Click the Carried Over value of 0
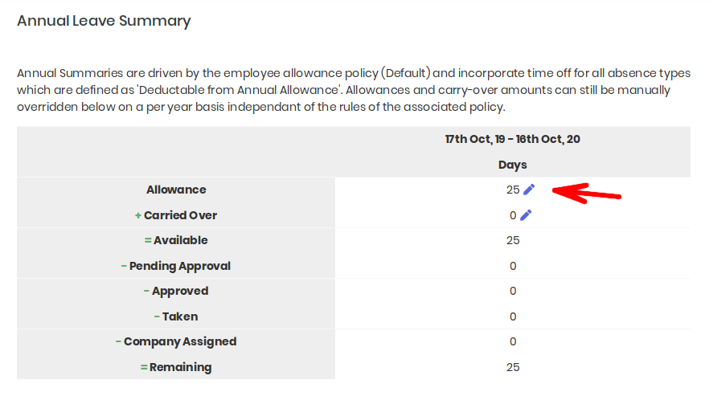This screenshot has width=709, height=396. click(513, 215)
